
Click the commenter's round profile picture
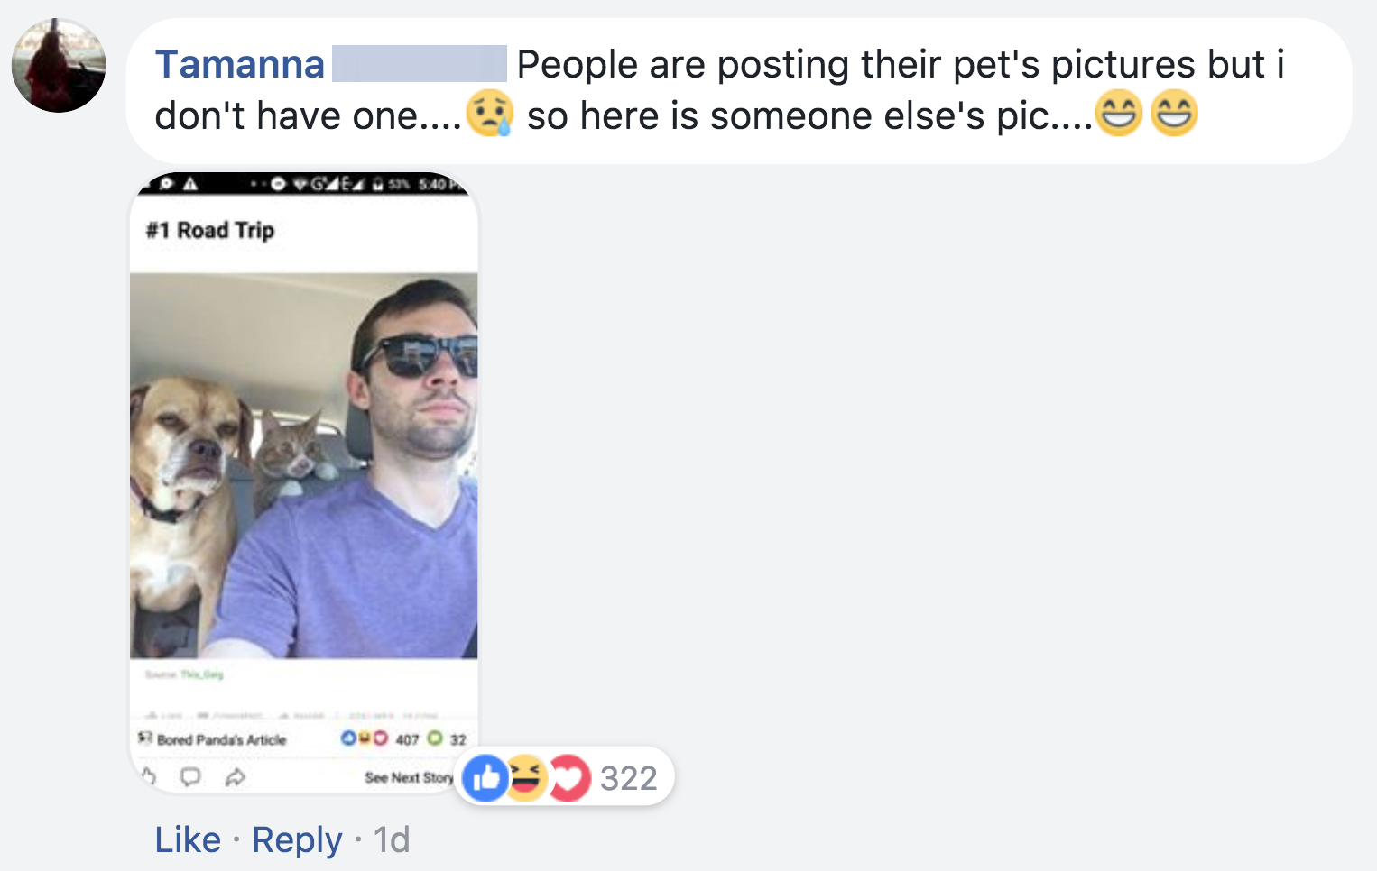(59, 66)
